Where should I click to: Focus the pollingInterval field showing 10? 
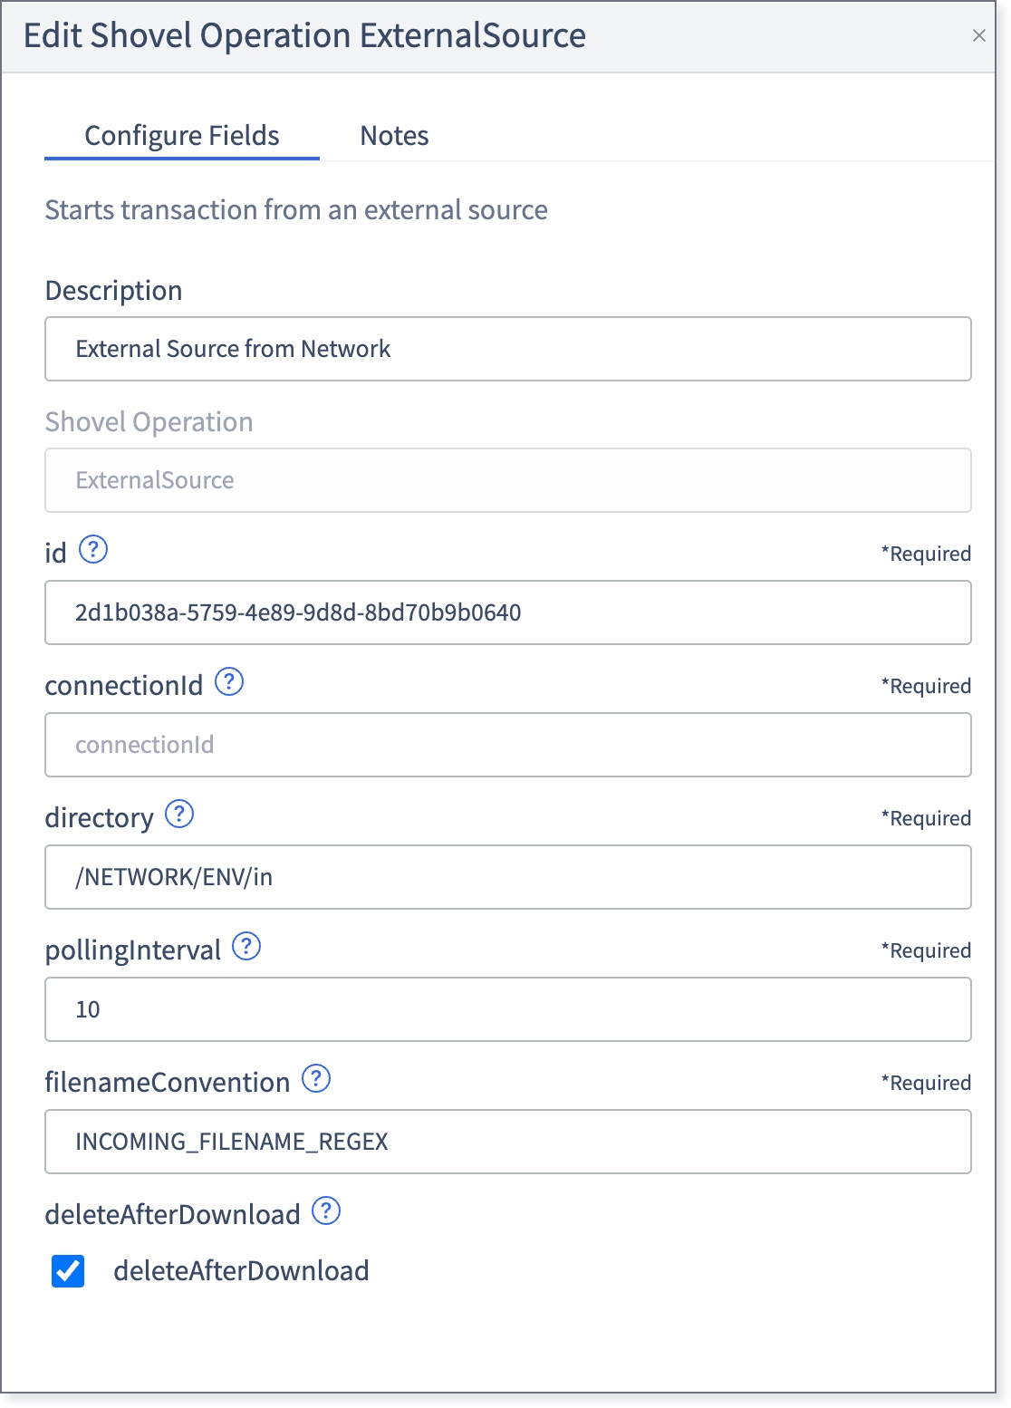point(508,1009)
